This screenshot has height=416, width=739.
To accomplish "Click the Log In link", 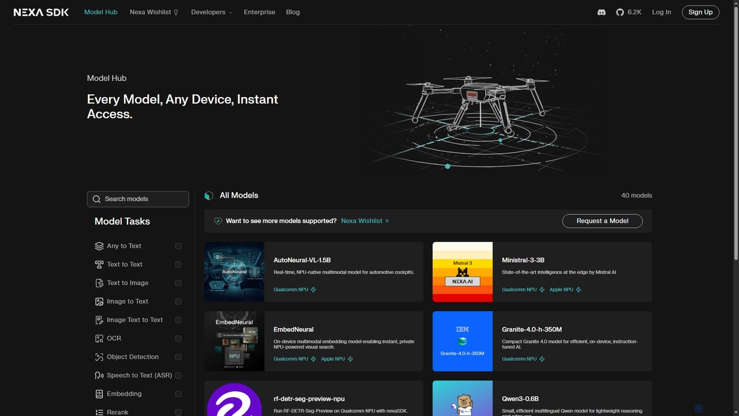I will 662,12.
